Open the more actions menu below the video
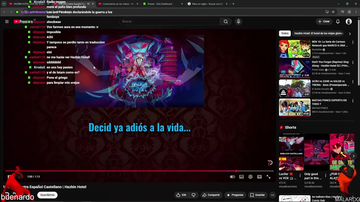Screen dimensions: 360x202 [x=273, y=195]
